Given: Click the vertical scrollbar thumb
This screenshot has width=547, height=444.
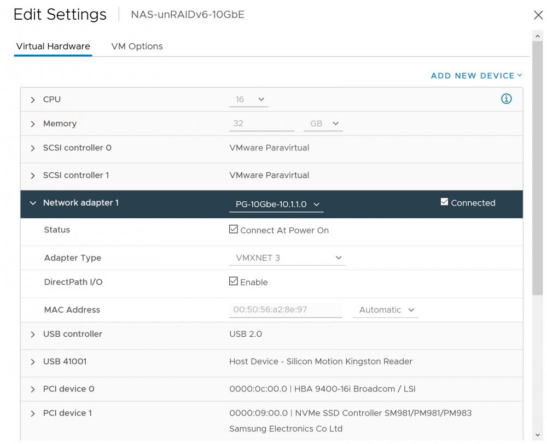Looking at the screenshot, I should (538, 168).
